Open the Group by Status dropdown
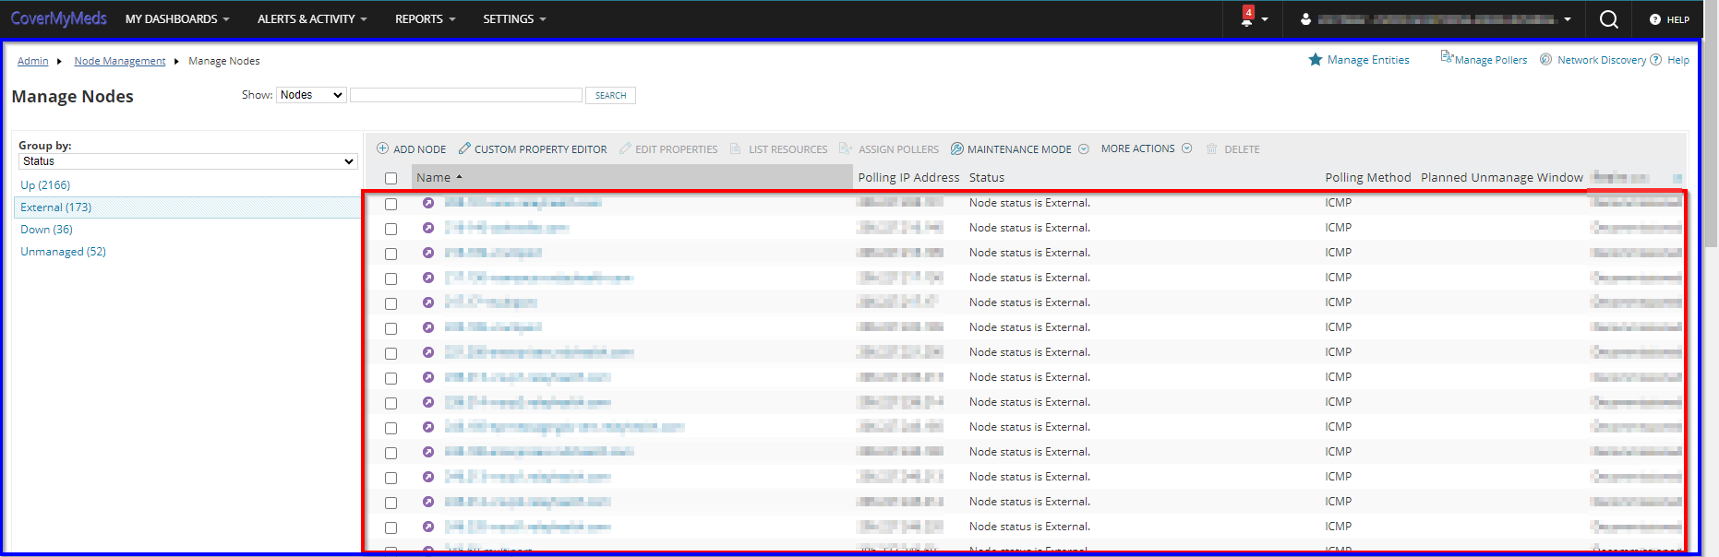 point(188,161)
